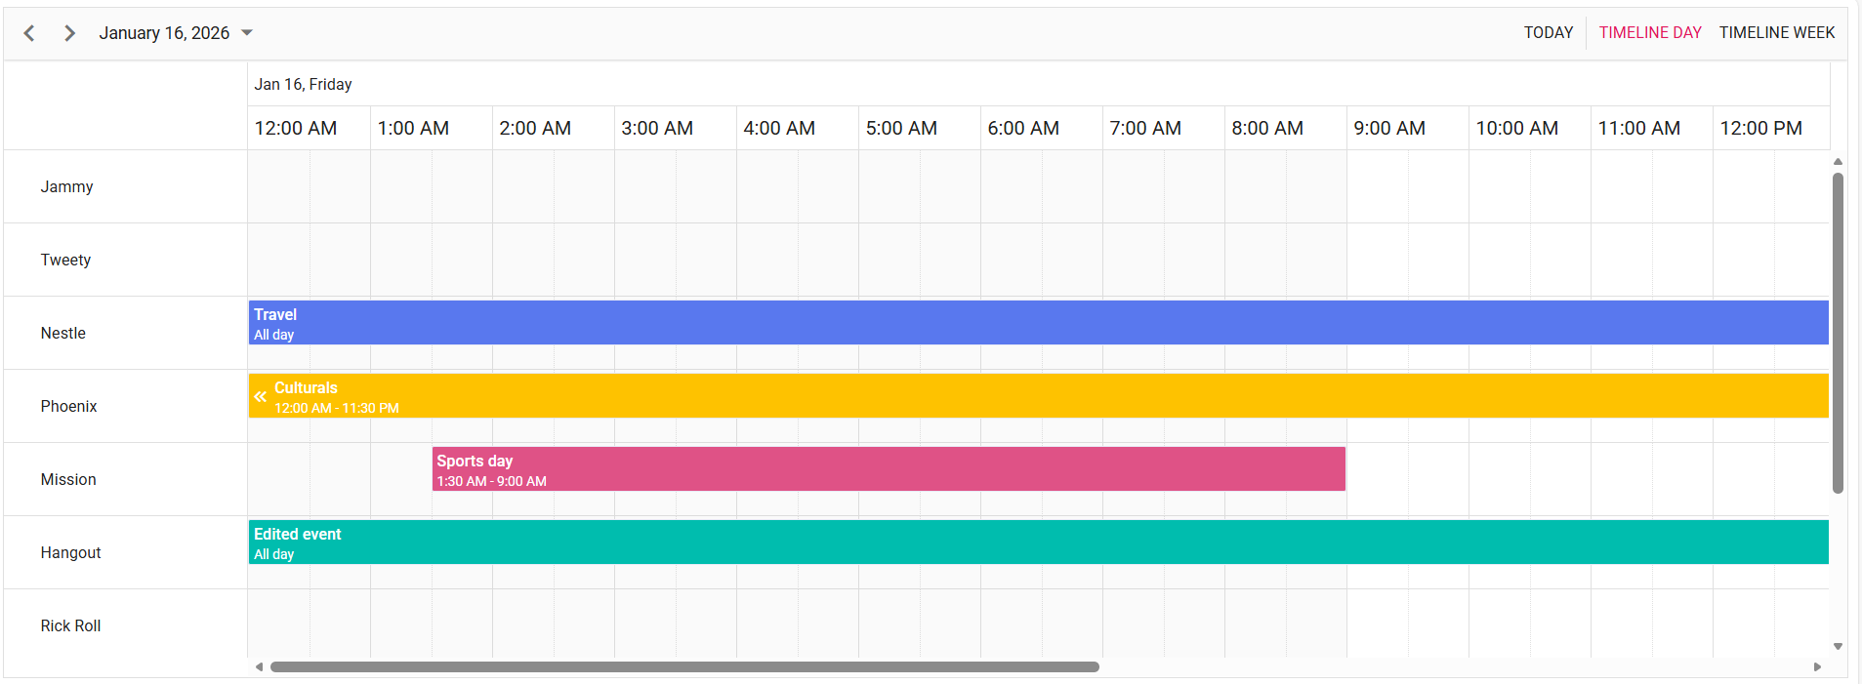The width and height of the screenshot is (1862, 684).
Task: Click the next day arrow
Action: coord(68,32)
